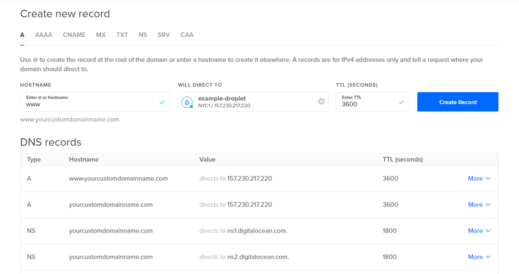
Task: Open More menu for ns2.digitalocean.com record
Action: tap(479, 257)
